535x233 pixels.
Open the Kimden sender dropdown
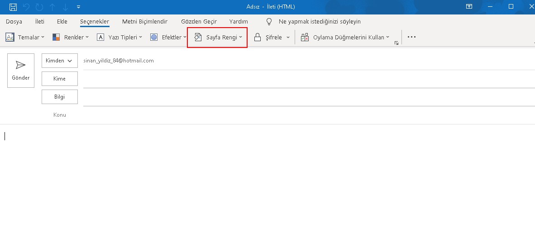pos(59,61)
